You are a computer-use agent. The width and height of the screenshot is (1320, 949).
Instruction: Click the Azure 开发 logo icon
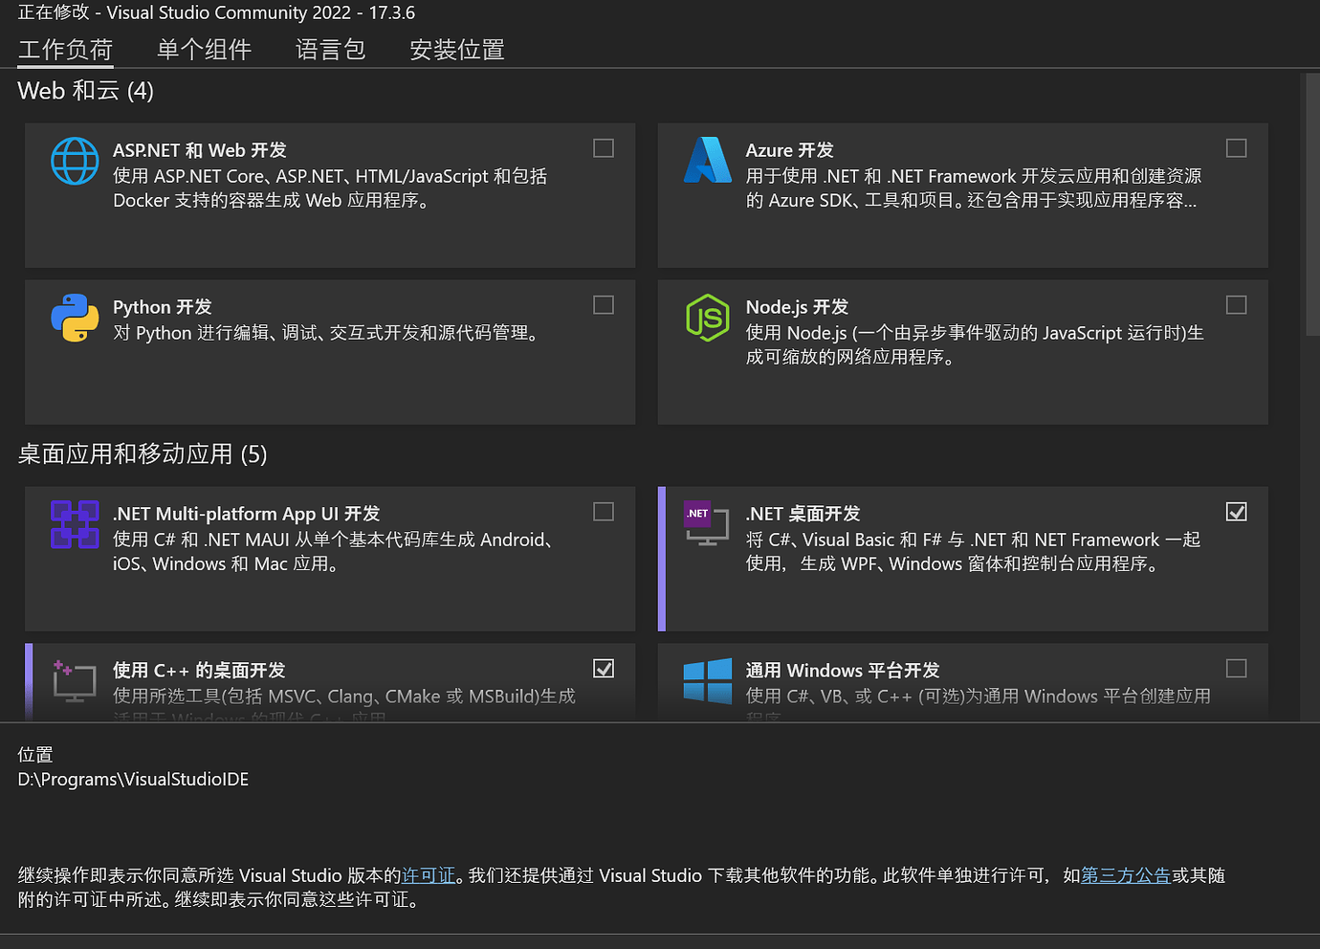707,161
